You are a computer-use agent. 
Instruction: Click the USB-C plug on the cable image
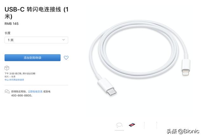click(107, 87)
